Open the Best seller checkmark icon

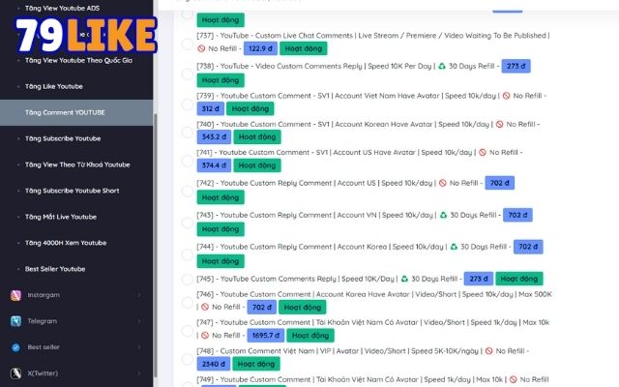[15, 347]
